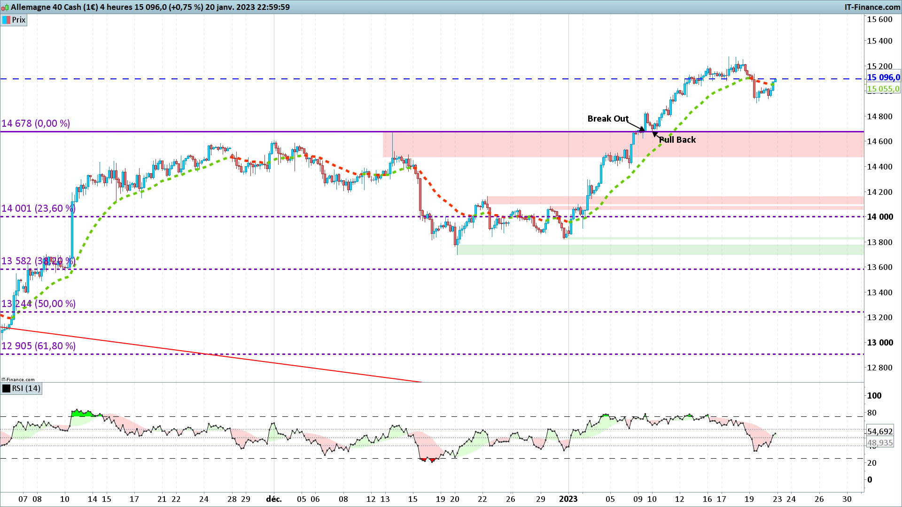
Task: Click the Pull Back arrow annotation
Action: pyautogui.click(x=655, y=135)
